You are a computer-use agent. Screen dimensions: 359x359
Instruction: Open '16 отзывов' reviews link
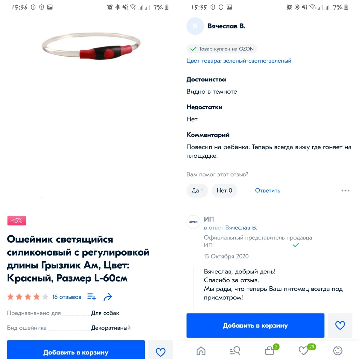(67, 297)
